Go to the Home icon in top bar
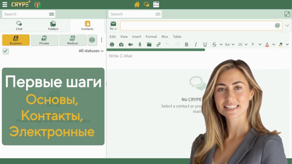 (x=137, y=5)
